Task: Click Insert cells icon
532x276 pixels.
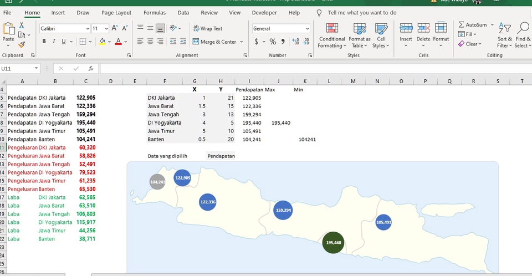Action: (x=406, y=28)
